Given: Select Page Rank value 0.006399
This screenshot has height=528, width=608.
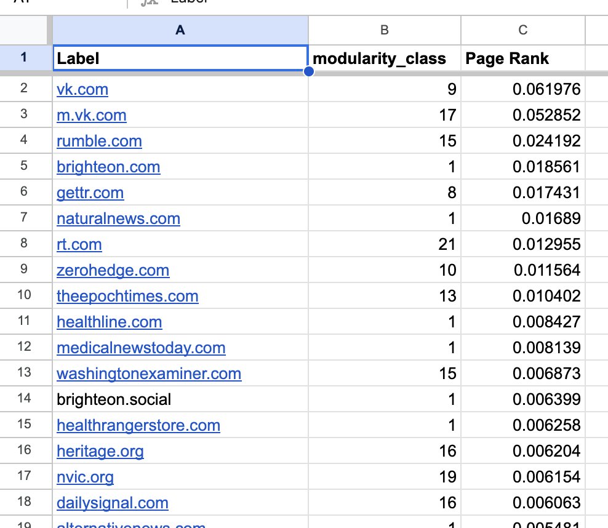Looking at the screenshot, I should tap(522, 399).
